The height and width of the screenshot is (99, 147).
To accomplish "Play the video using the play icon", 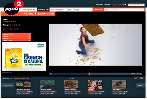I will point(51,74).
